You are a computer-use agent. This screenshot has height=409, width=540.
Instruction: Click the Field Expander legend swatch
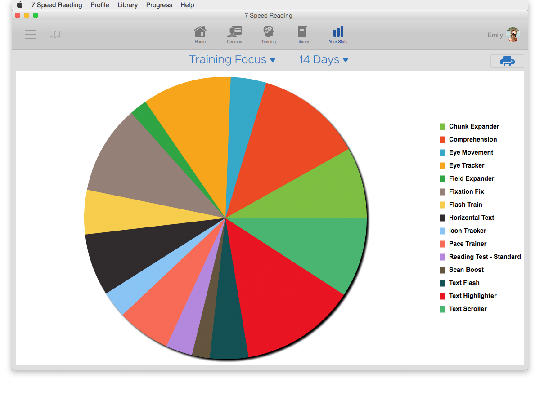click(x=442, y=179)
